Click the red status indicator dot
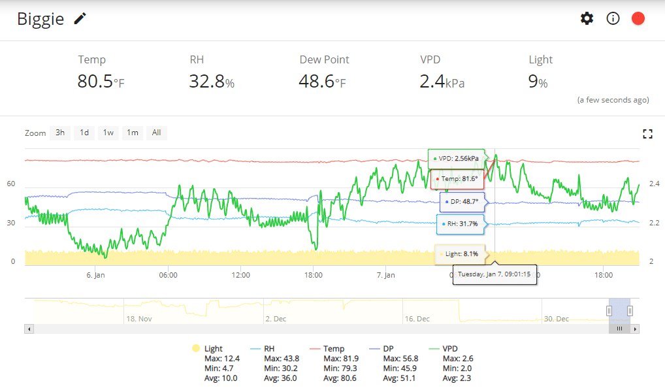665x388 pixels. coord(638,19)
